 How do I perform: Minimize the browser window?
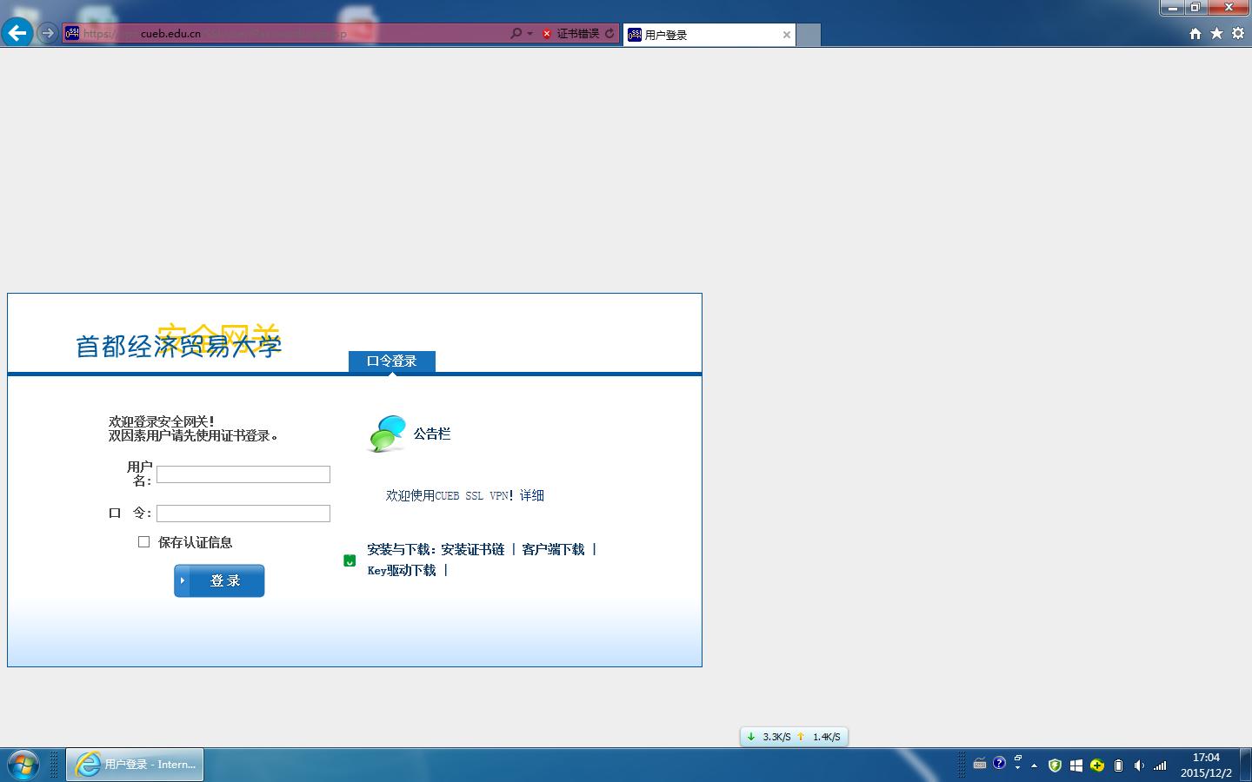tap(1172, 8)
